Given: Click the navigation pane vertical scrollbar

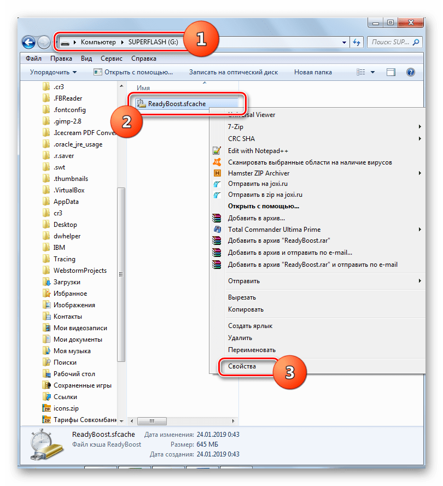Looking at the screenshot, I should (x=121, y=273).
